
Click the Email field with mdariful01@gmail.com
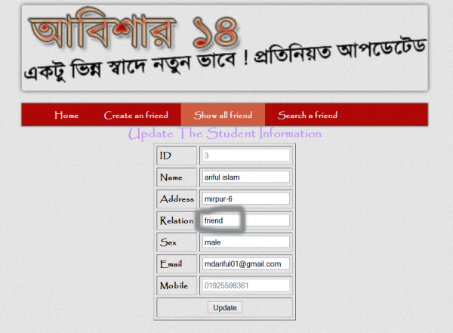click(246, 264)
